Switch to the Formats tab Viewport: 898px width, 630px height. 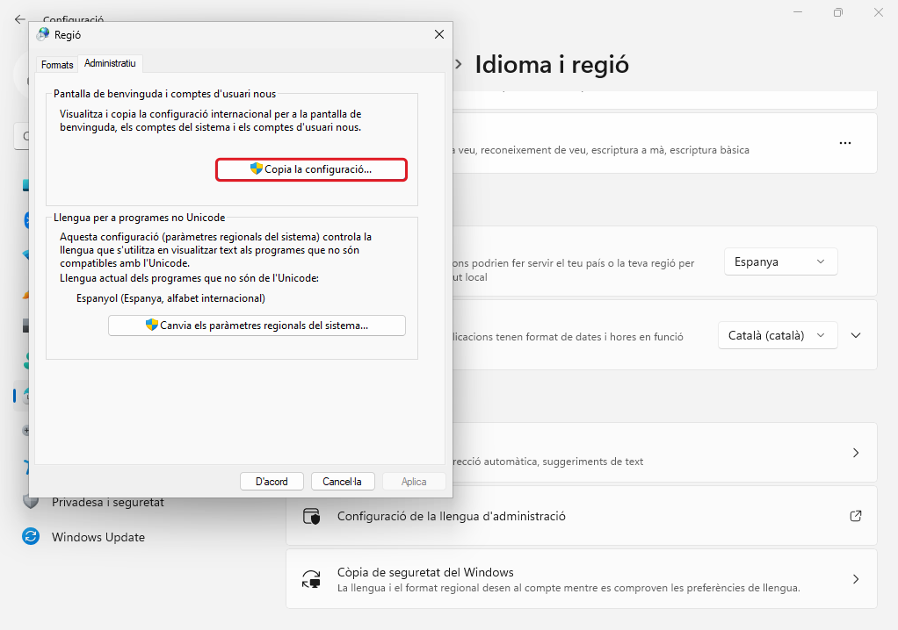coord(57,65)
